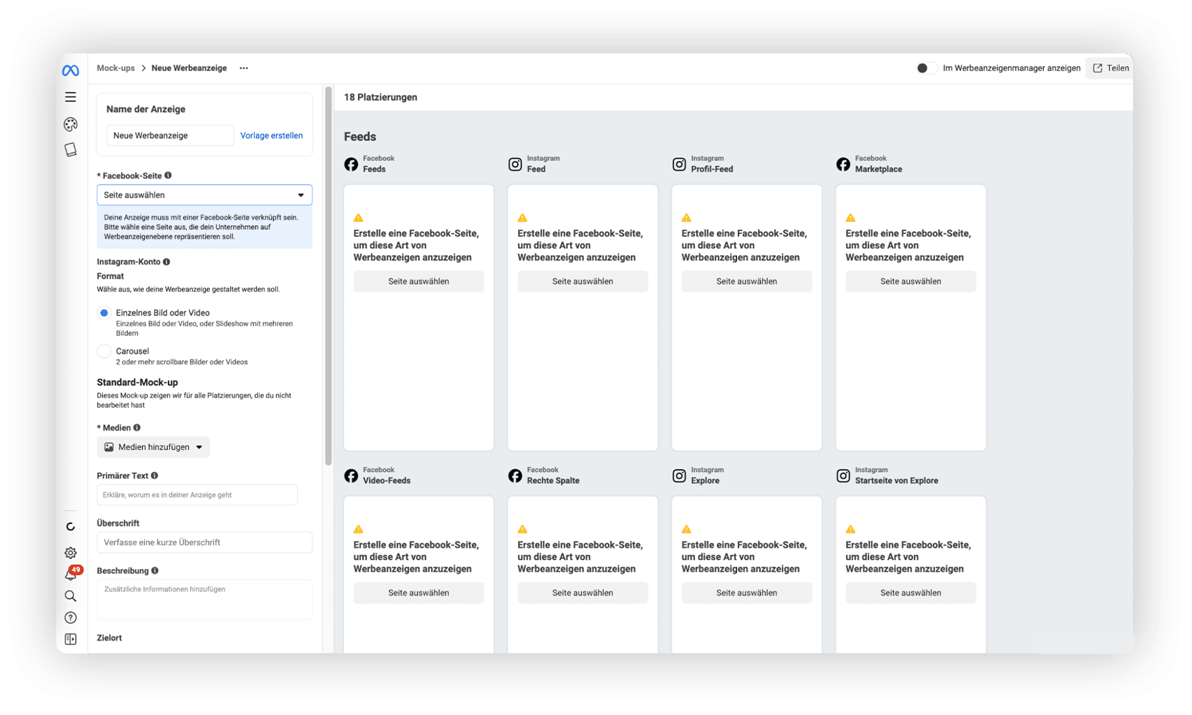
Task: Open settings gear in sidebar
Action: pos(70,553)
